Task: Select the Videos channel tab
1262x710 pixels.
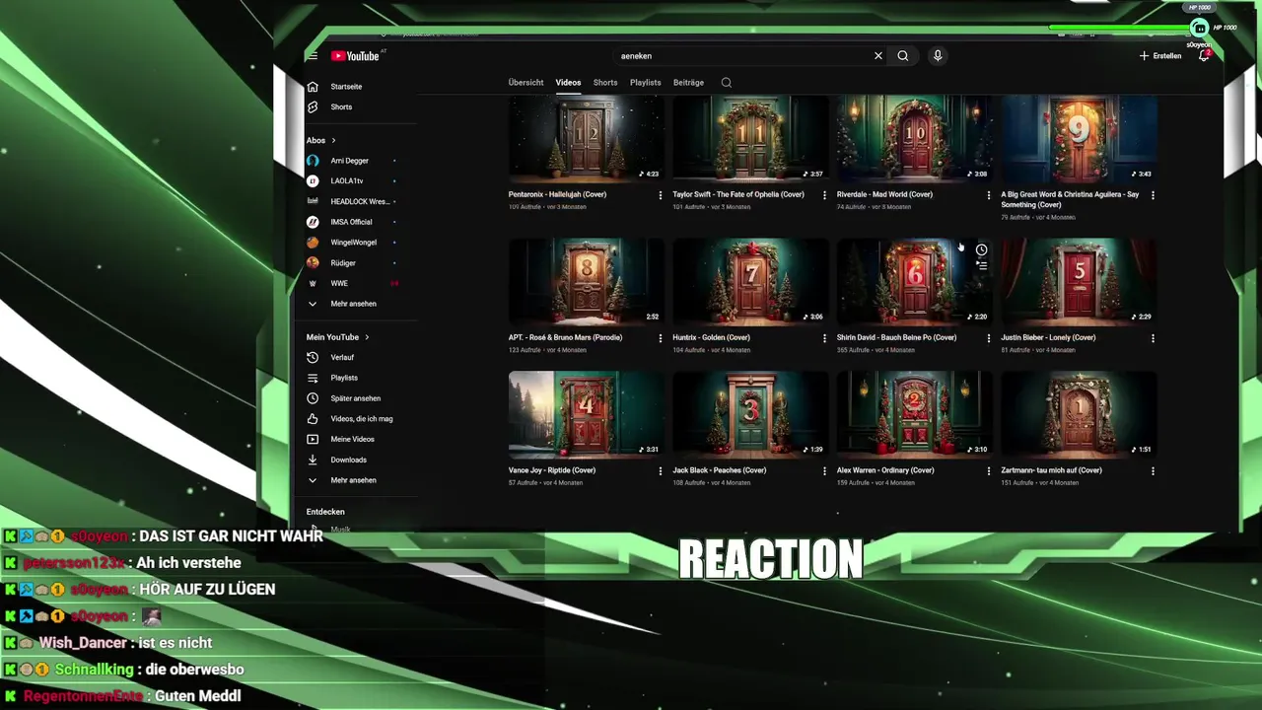Action: tap(568, 83)
